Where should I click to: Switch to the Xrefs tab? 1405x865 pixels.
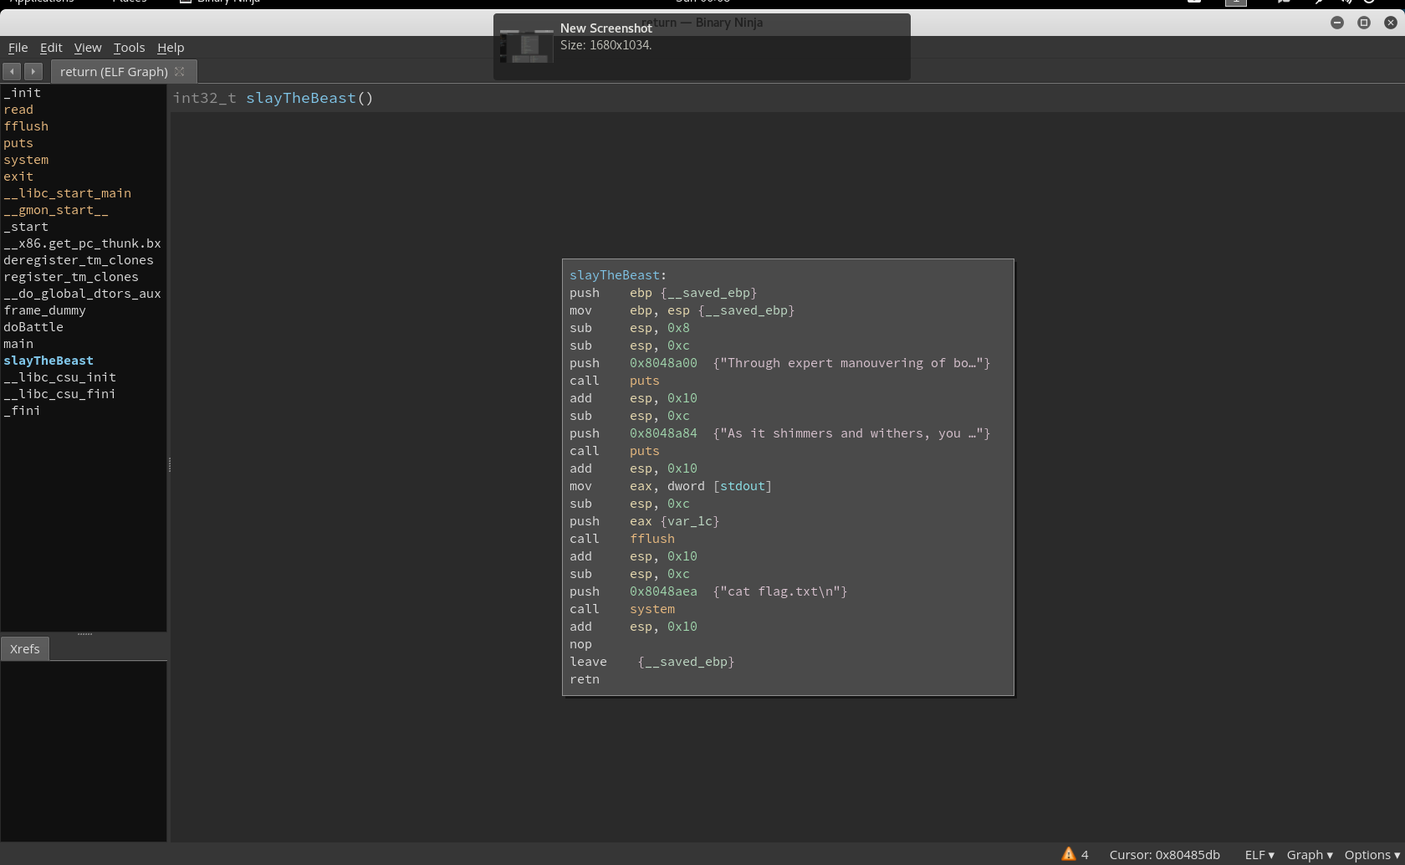[25, 648]
